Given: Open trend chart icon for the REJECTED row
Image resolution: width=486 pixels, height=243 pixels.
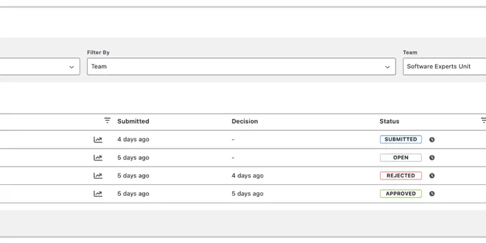Looking at the screenshot, I should coord(98,175).
